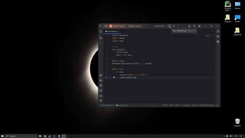The width and height of the screenshot is (245, 138).
Task: Open the PyCharm desktop shortcut
Action: 228,6
